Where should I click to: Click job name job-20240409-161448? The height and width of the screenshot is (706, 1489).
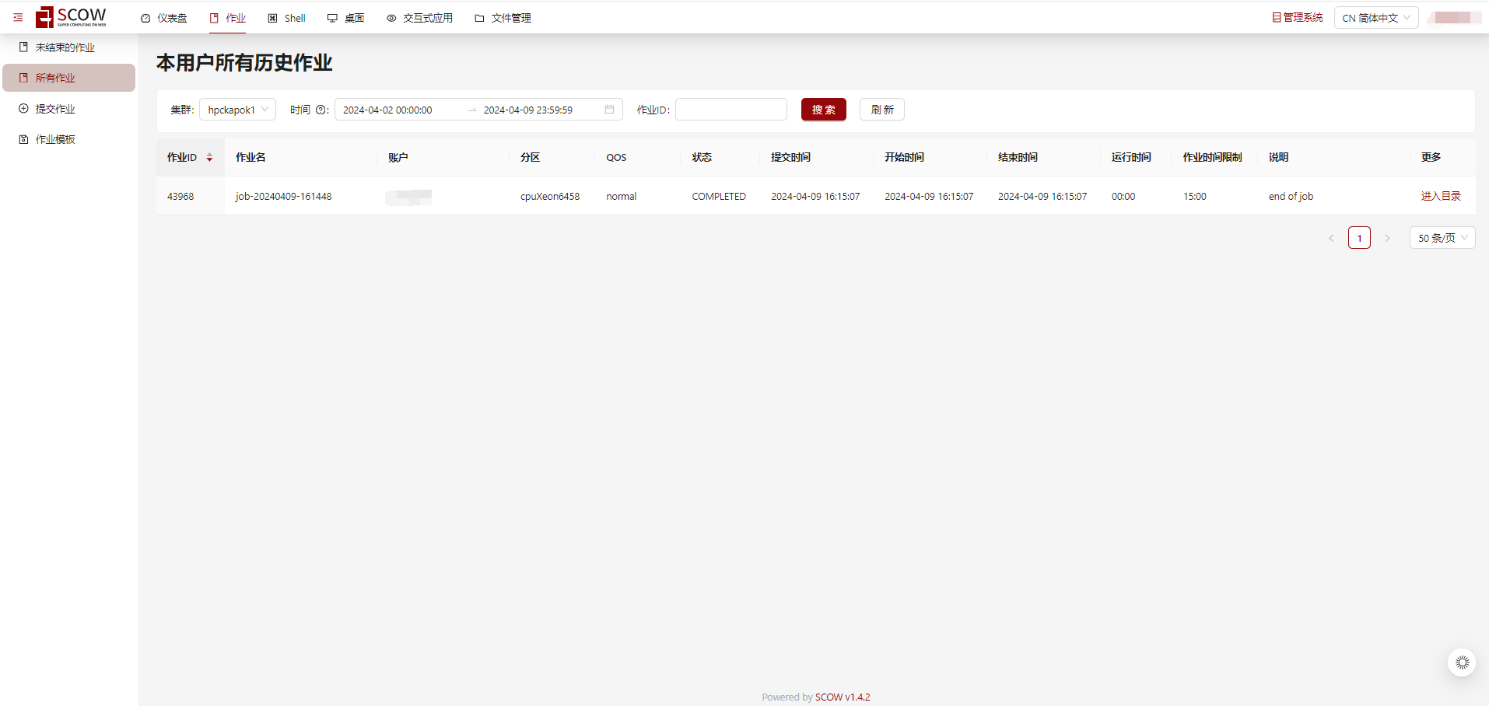[283, 196]
